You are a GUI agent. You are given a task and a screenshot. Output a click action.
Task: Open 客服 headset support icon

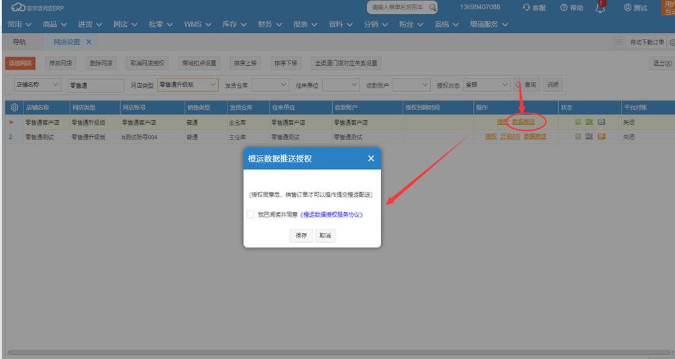pyautogui.click(x=526, y=7)
